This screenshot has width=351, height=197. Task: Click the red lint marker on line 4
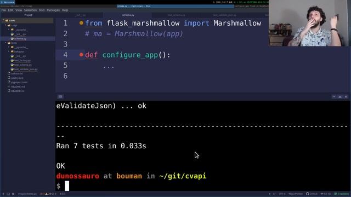81,55
